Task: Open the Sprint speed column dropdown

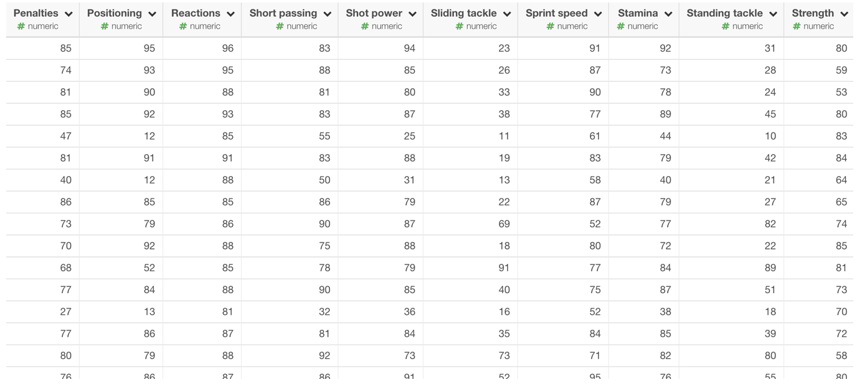Action: (x=598, y=14)
